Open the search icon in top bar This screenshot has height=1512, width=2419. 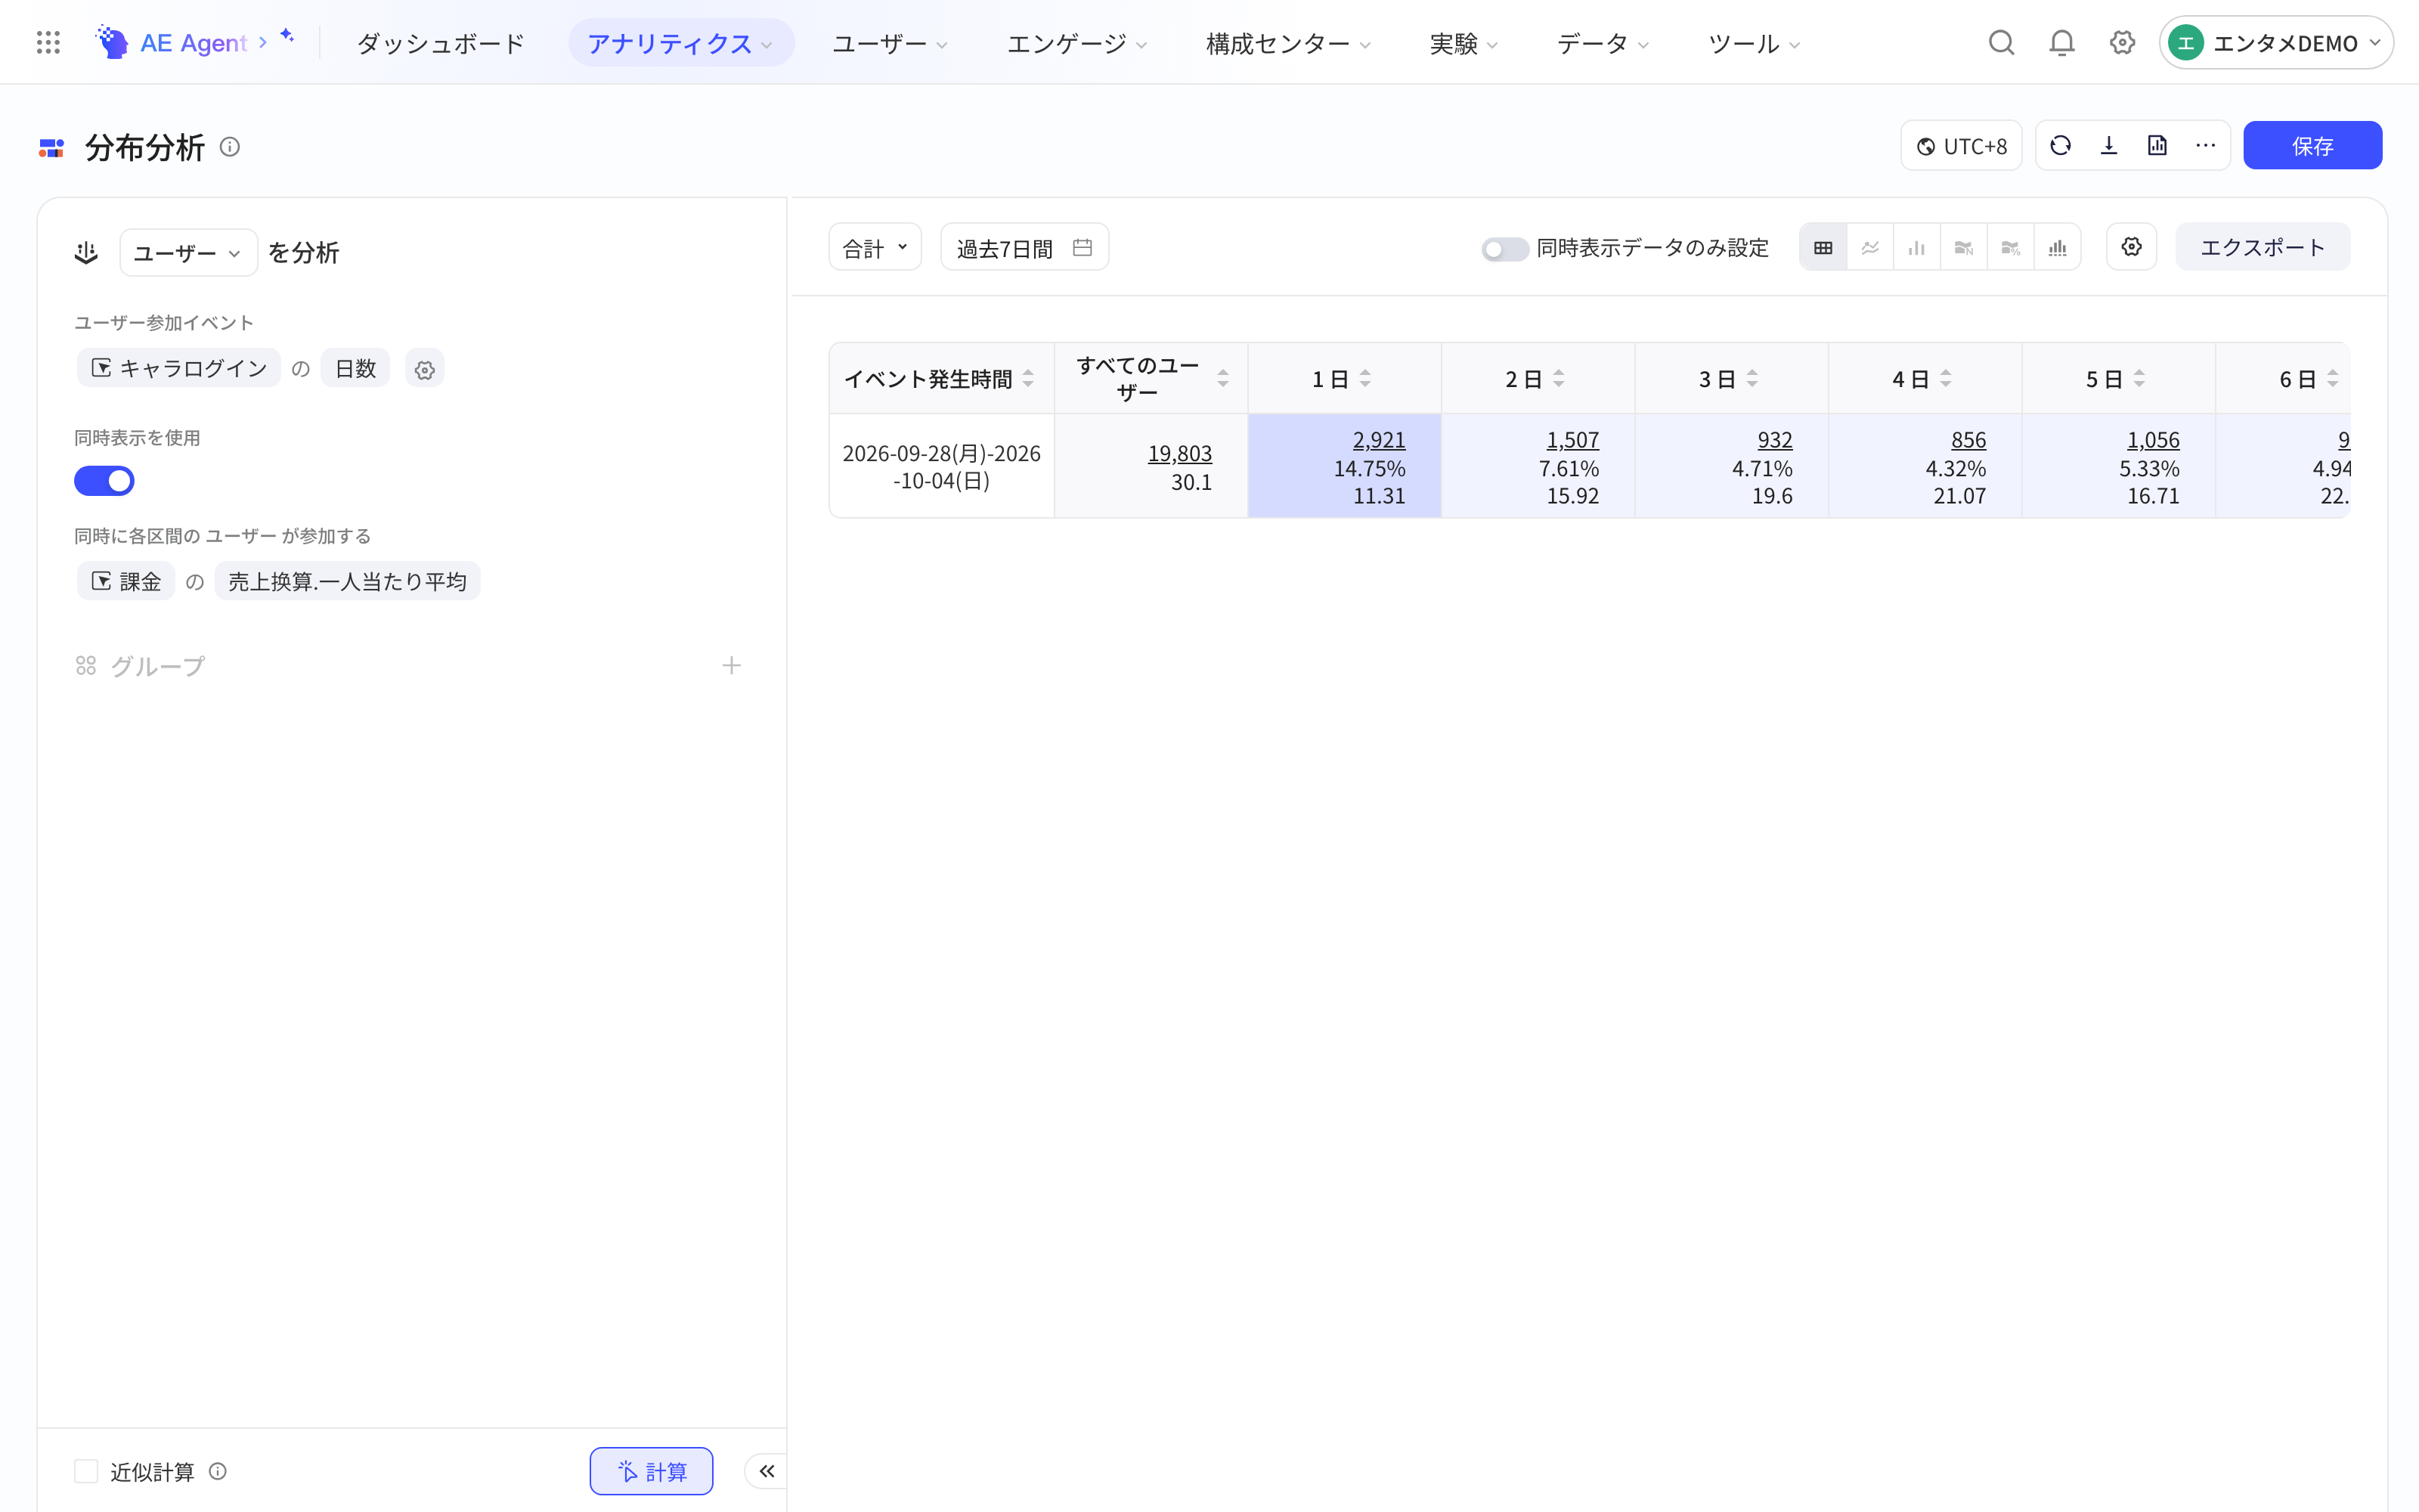(x=2001, y=43)
